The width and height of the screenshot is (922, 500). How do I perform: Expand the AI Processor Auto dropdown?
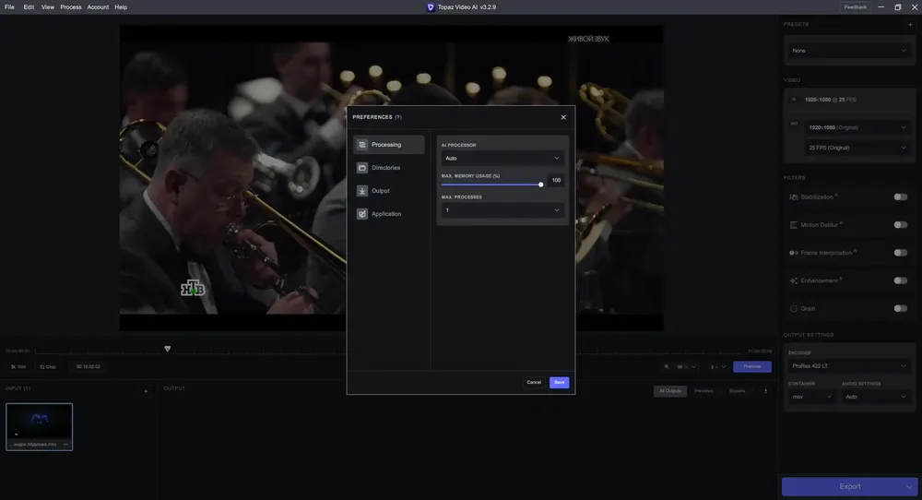click(502, 159)
